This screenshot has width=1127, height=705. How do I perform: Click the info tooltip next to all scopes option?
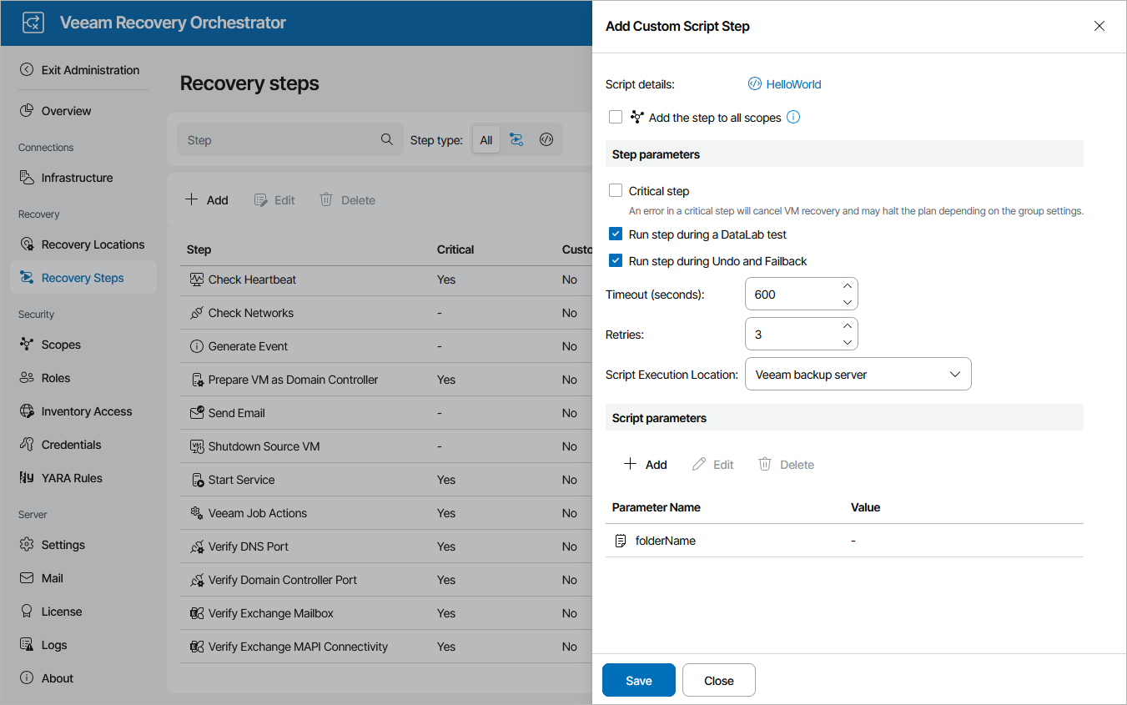pyautogui.click(x=792, y=117)
